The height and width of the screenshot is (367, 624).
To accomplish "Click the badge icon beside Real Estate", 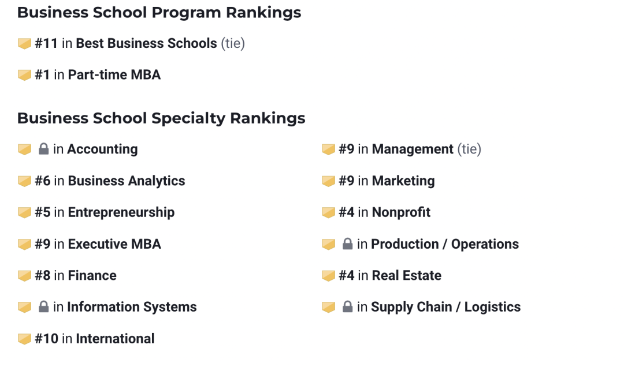I will [x=328, y=276].
